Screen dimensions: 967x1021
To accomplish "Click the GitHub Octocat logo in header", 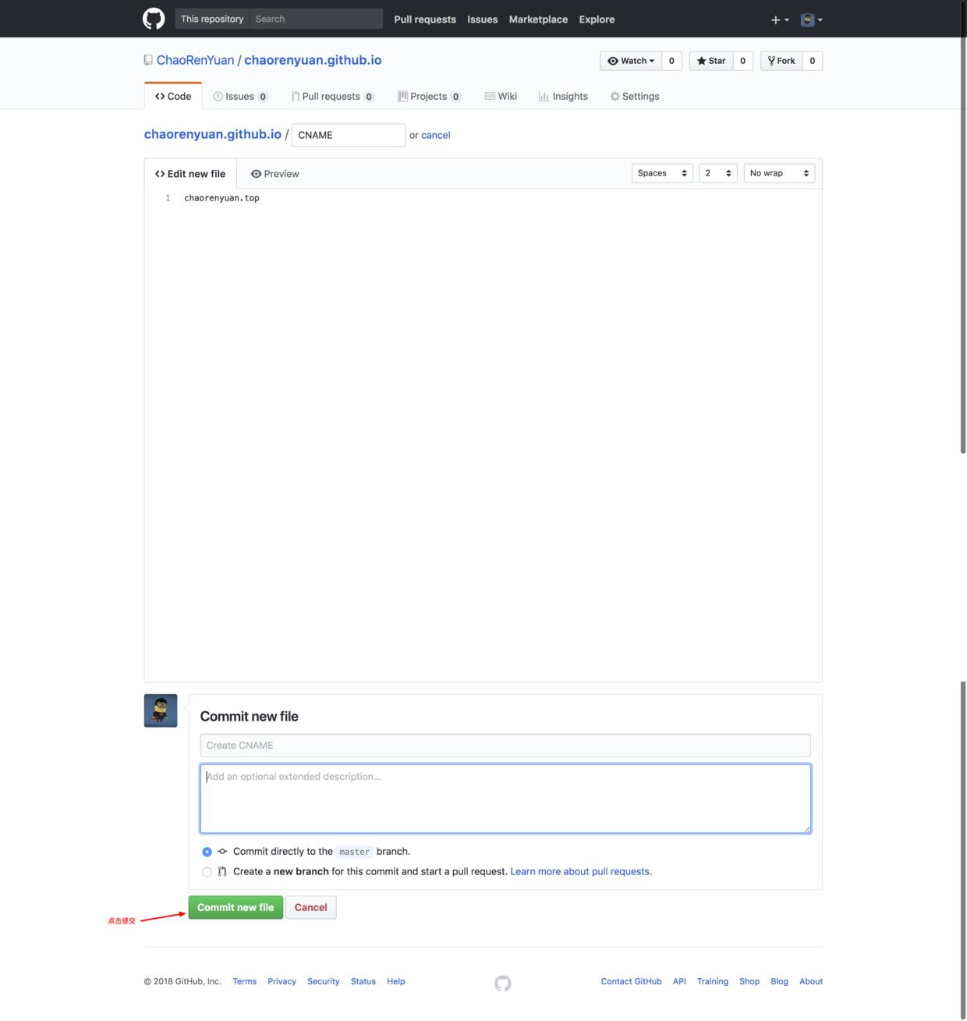I will point(153,18).
